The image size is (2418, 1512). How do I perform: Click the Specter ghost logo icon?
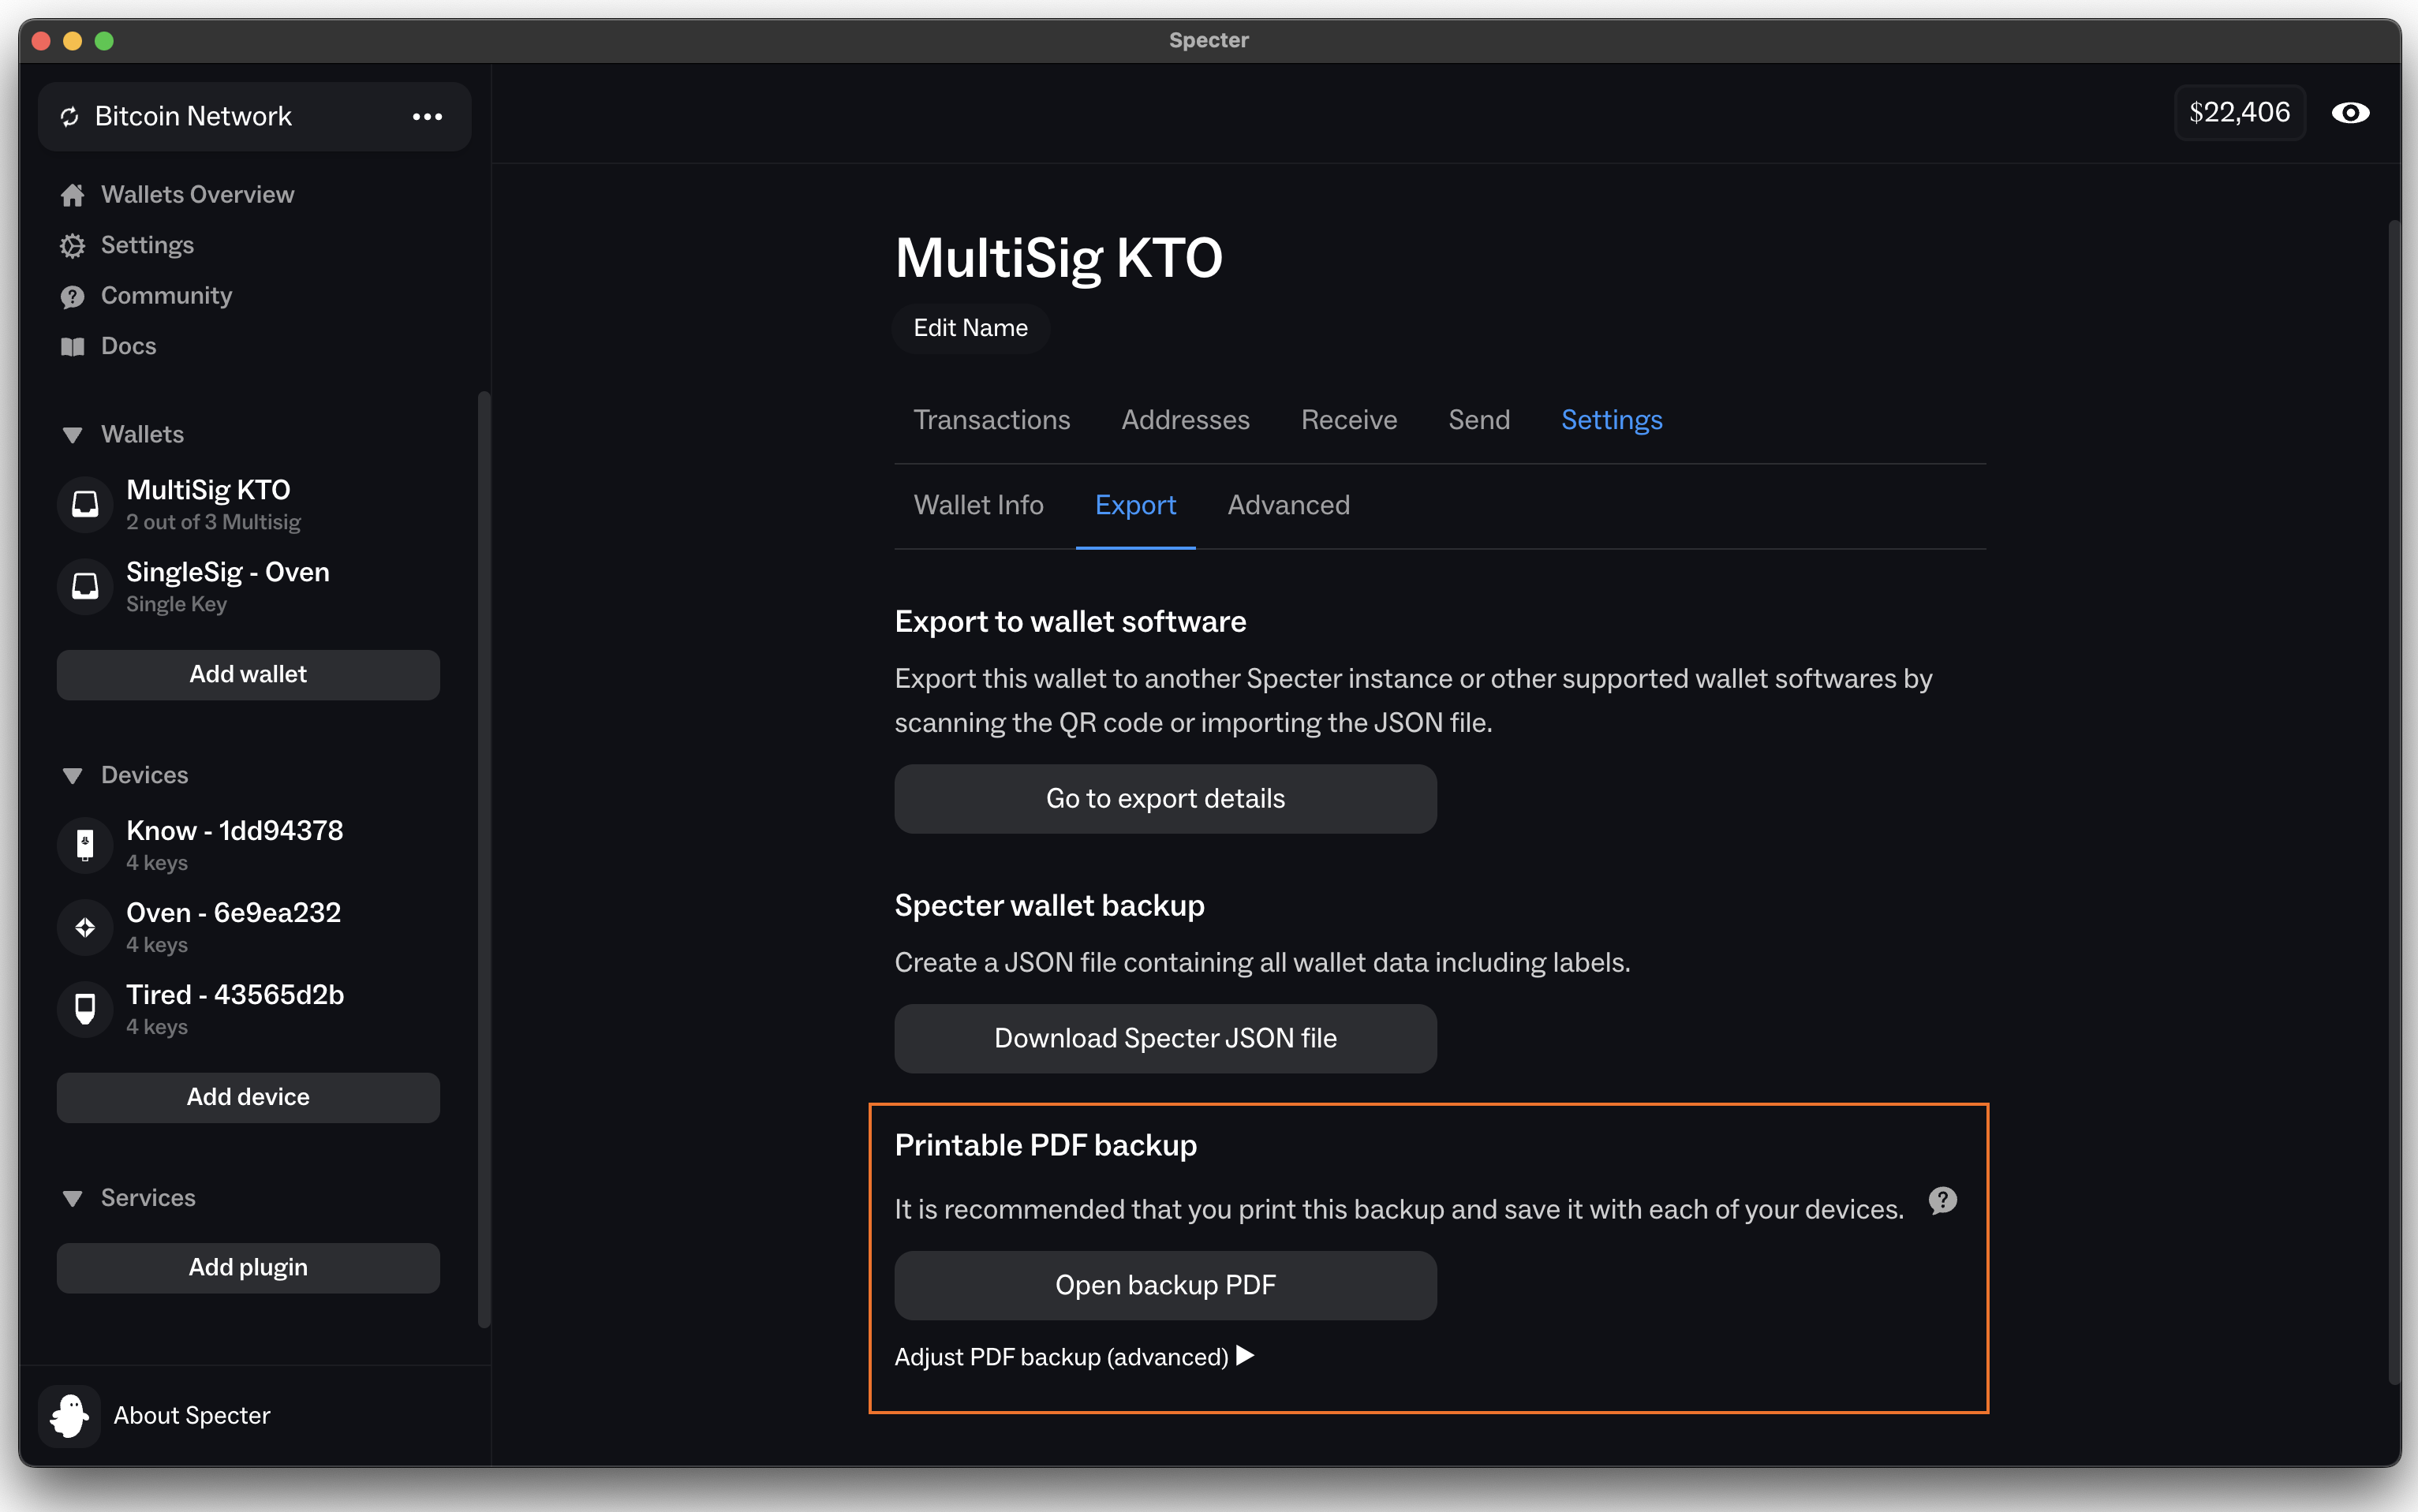pos(69,1416)
